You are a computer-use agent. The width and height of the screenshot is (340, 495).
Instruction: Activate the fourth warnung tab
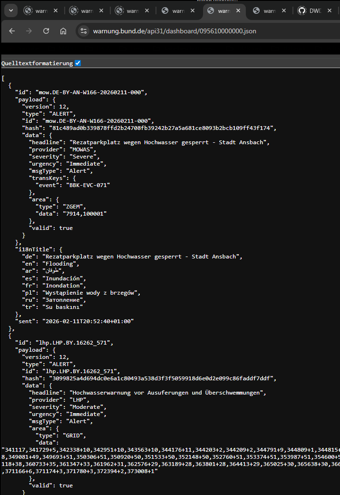pyautogui.click(x=174, y=10)
